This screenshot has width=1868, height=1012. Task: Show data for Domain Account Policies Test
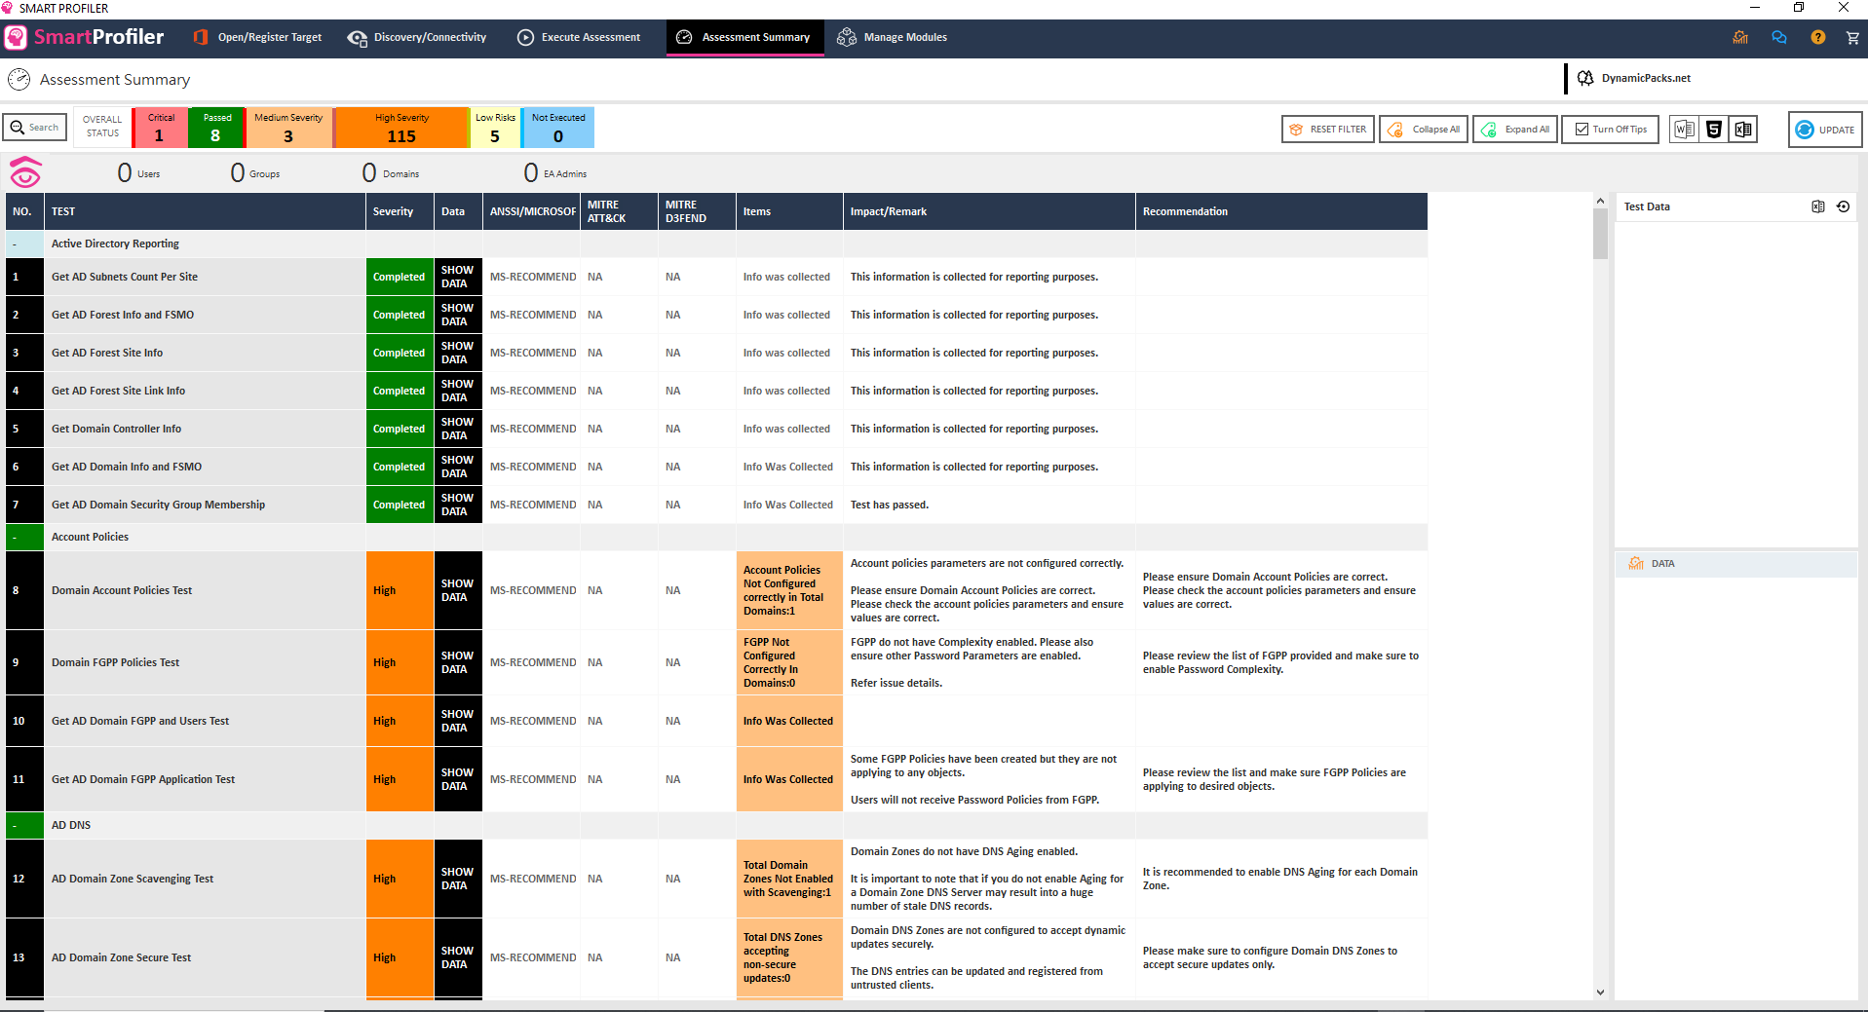(457, 590)
